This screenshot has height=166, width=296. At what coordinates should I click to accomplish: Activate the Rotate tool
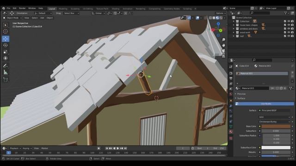click(x=6, y=45)
